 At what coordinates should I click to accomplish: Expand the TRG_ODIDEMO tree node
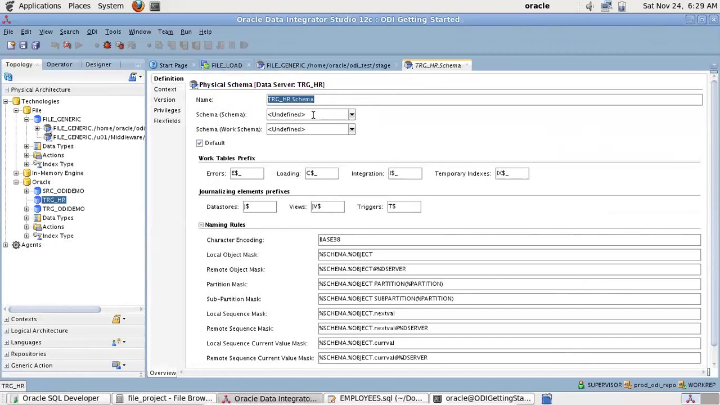point(26,209)
